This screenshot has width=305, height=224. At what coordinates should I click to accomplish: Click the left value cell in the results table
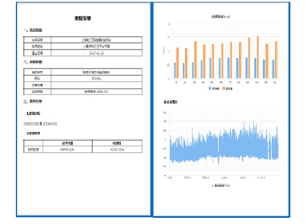click(x=67, y=149)
